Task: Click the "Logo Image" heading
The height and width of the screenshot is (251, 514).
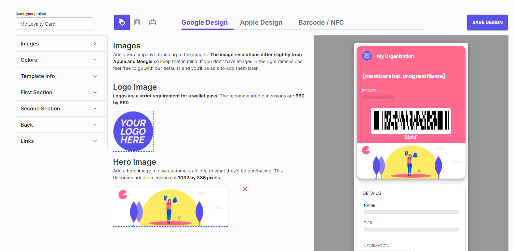Action: (135, 87)
